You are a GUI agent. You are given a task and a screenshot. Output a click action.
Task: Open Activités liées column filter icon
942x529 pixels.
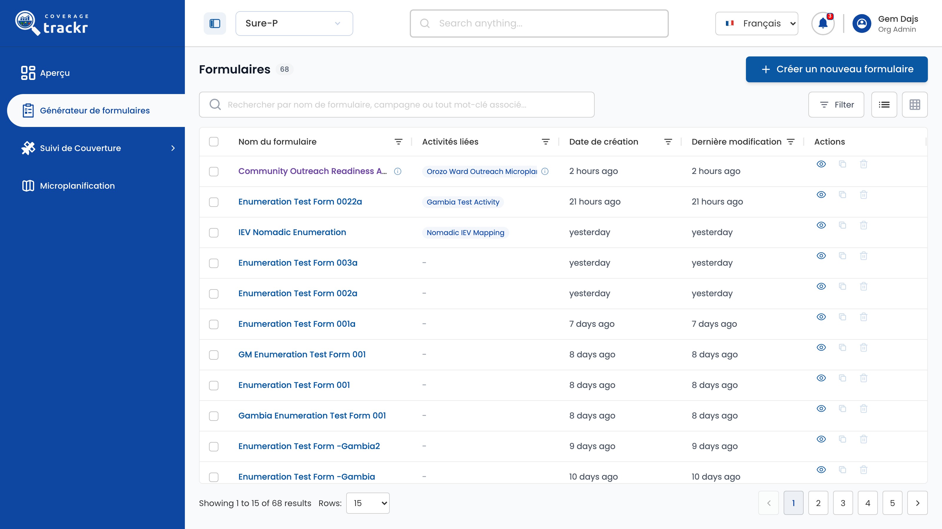(545, 142)
